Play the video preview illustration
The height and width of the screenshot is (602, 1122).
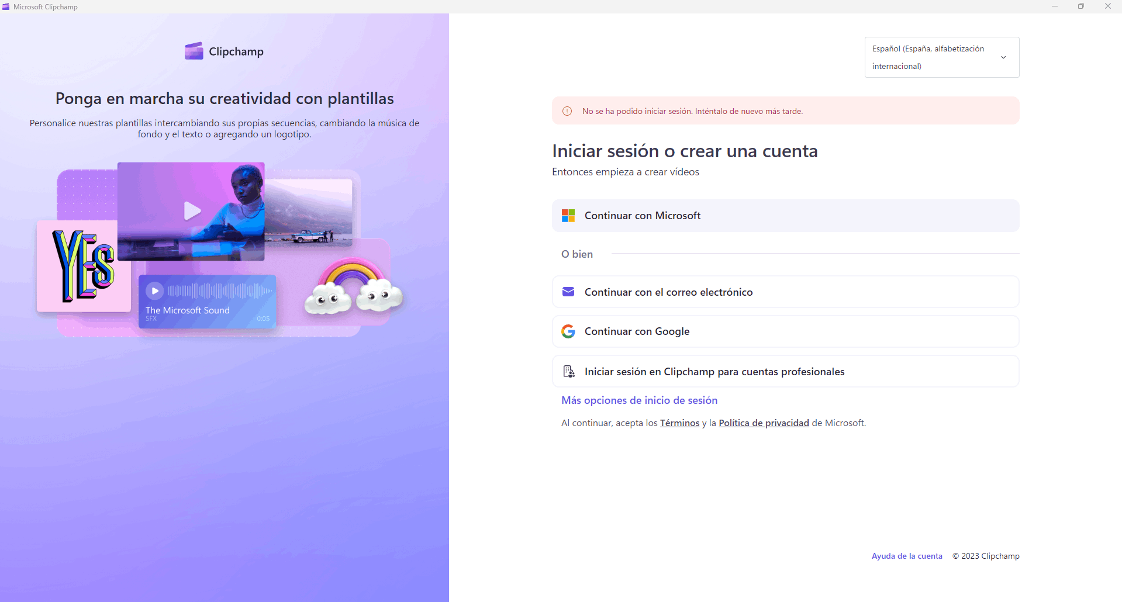point(192,210)
